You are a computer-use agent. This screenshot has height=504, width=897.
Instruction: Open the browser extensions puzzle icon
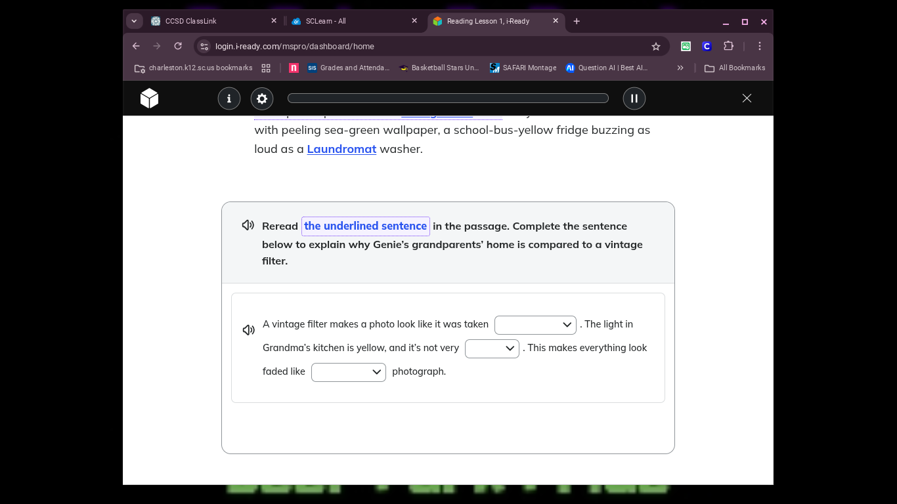pos(728,47)
